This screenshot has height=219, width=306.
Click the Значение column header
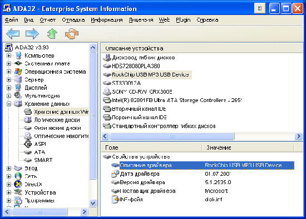(x=248, y=147)
